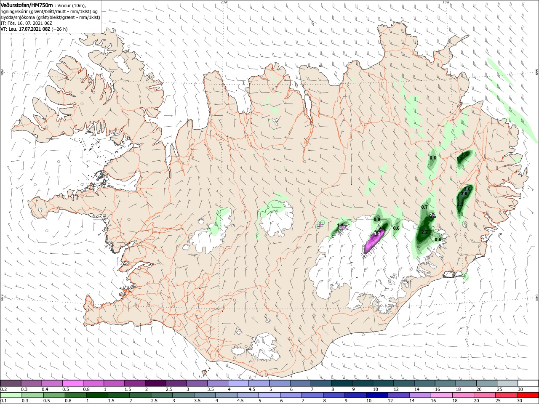Click the grey-teal 16 swatch, top legend row
Viewport: 539px width, 404px height.
(x=445, y=383)
